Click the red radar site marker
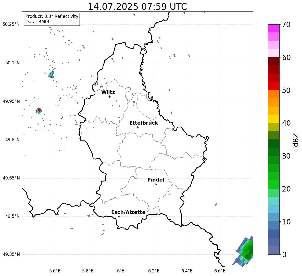Viewport: 302px width, 276px height. (40, 110)
